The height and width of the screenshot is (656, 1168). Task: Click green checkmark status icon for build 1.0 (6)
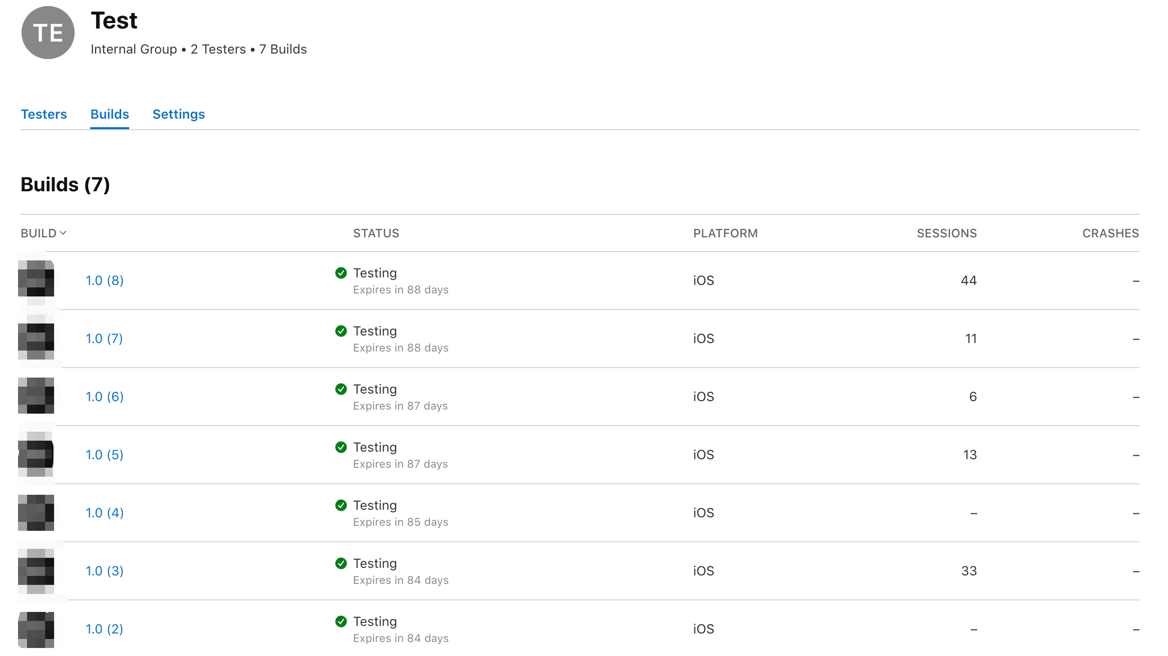pyautogui.click(x=341, y=389)
